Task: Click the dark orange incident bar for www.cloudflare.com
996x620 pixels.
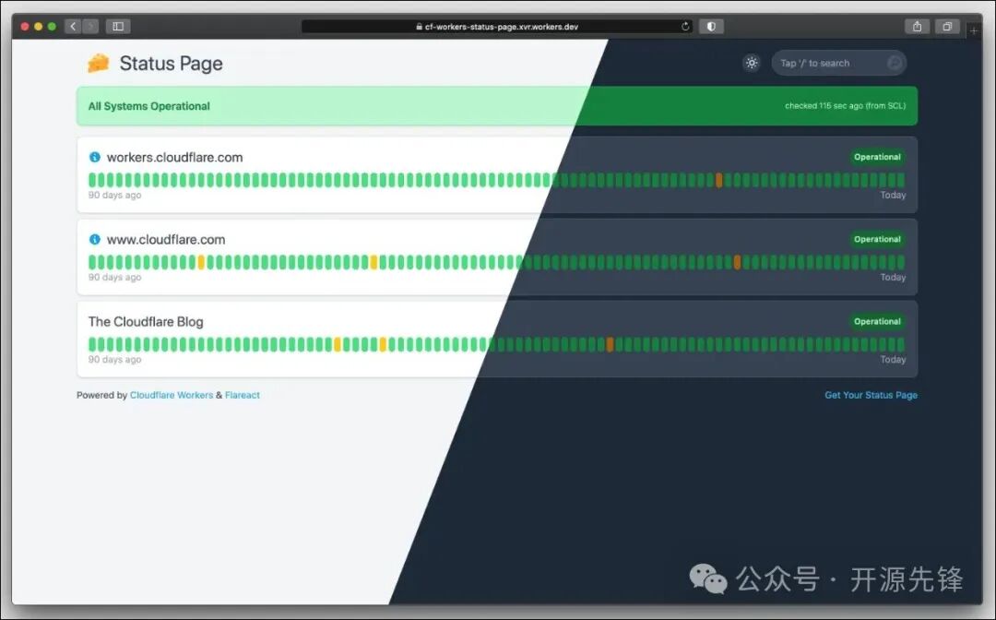Action: click(x=738, y=262)
